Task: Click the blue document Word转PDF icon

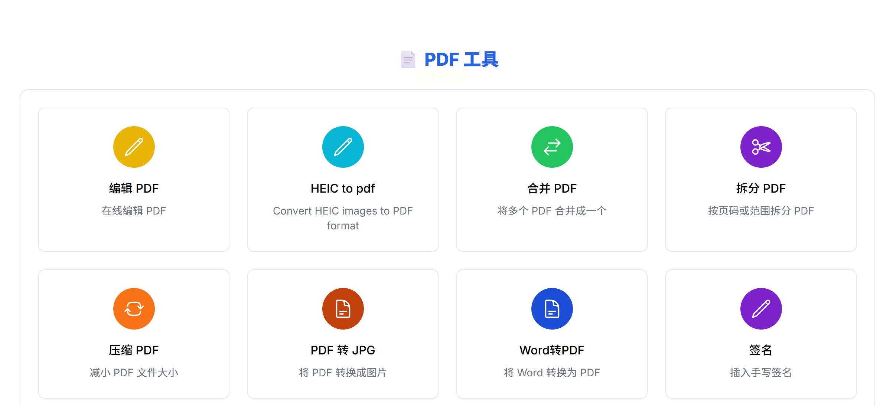Action: 552,309
